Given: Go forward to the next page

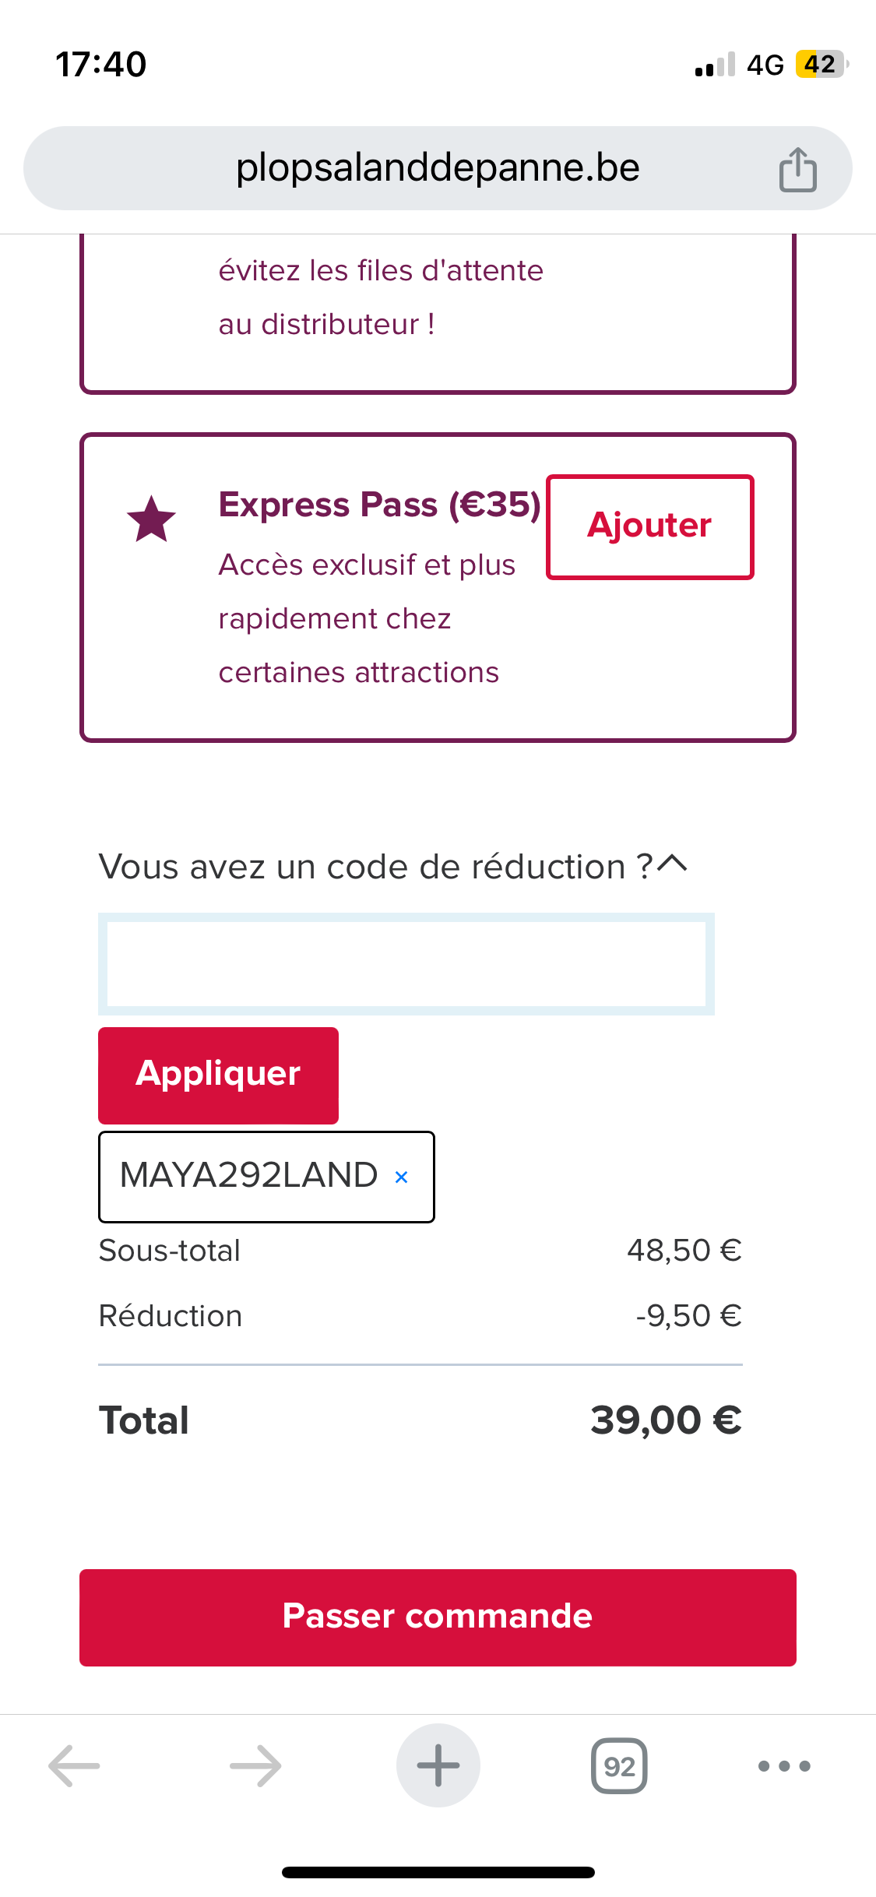Looking at the screenshot, I should (x=255, y=1765).
